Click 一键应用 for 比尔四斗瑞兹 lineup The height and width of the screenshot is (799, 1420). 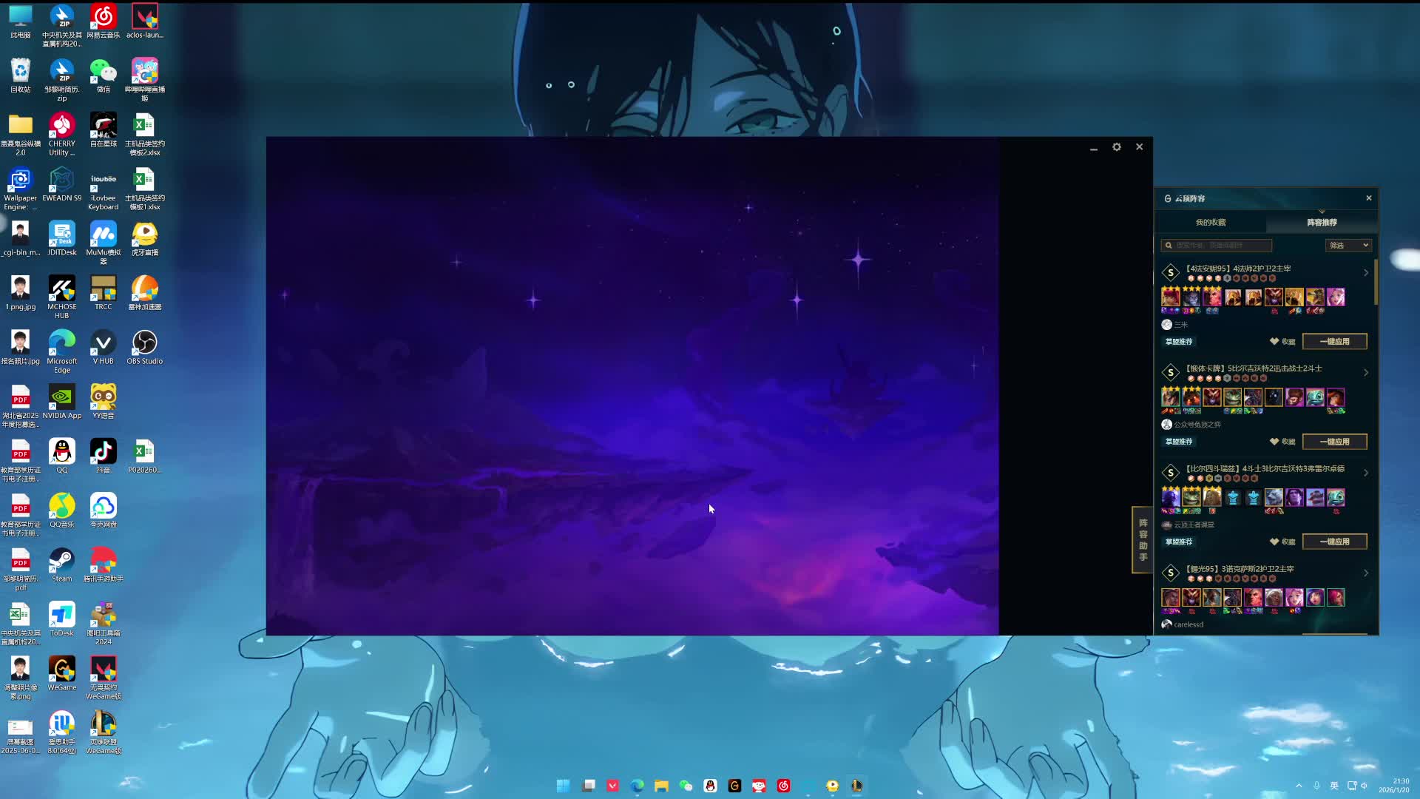[x=1334, y=542]
